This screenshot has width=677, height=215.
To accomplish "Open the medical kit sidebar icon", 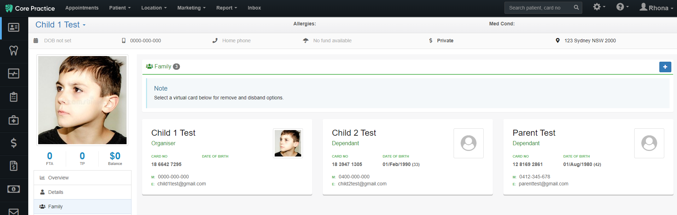I will click(x=14, y=120).
